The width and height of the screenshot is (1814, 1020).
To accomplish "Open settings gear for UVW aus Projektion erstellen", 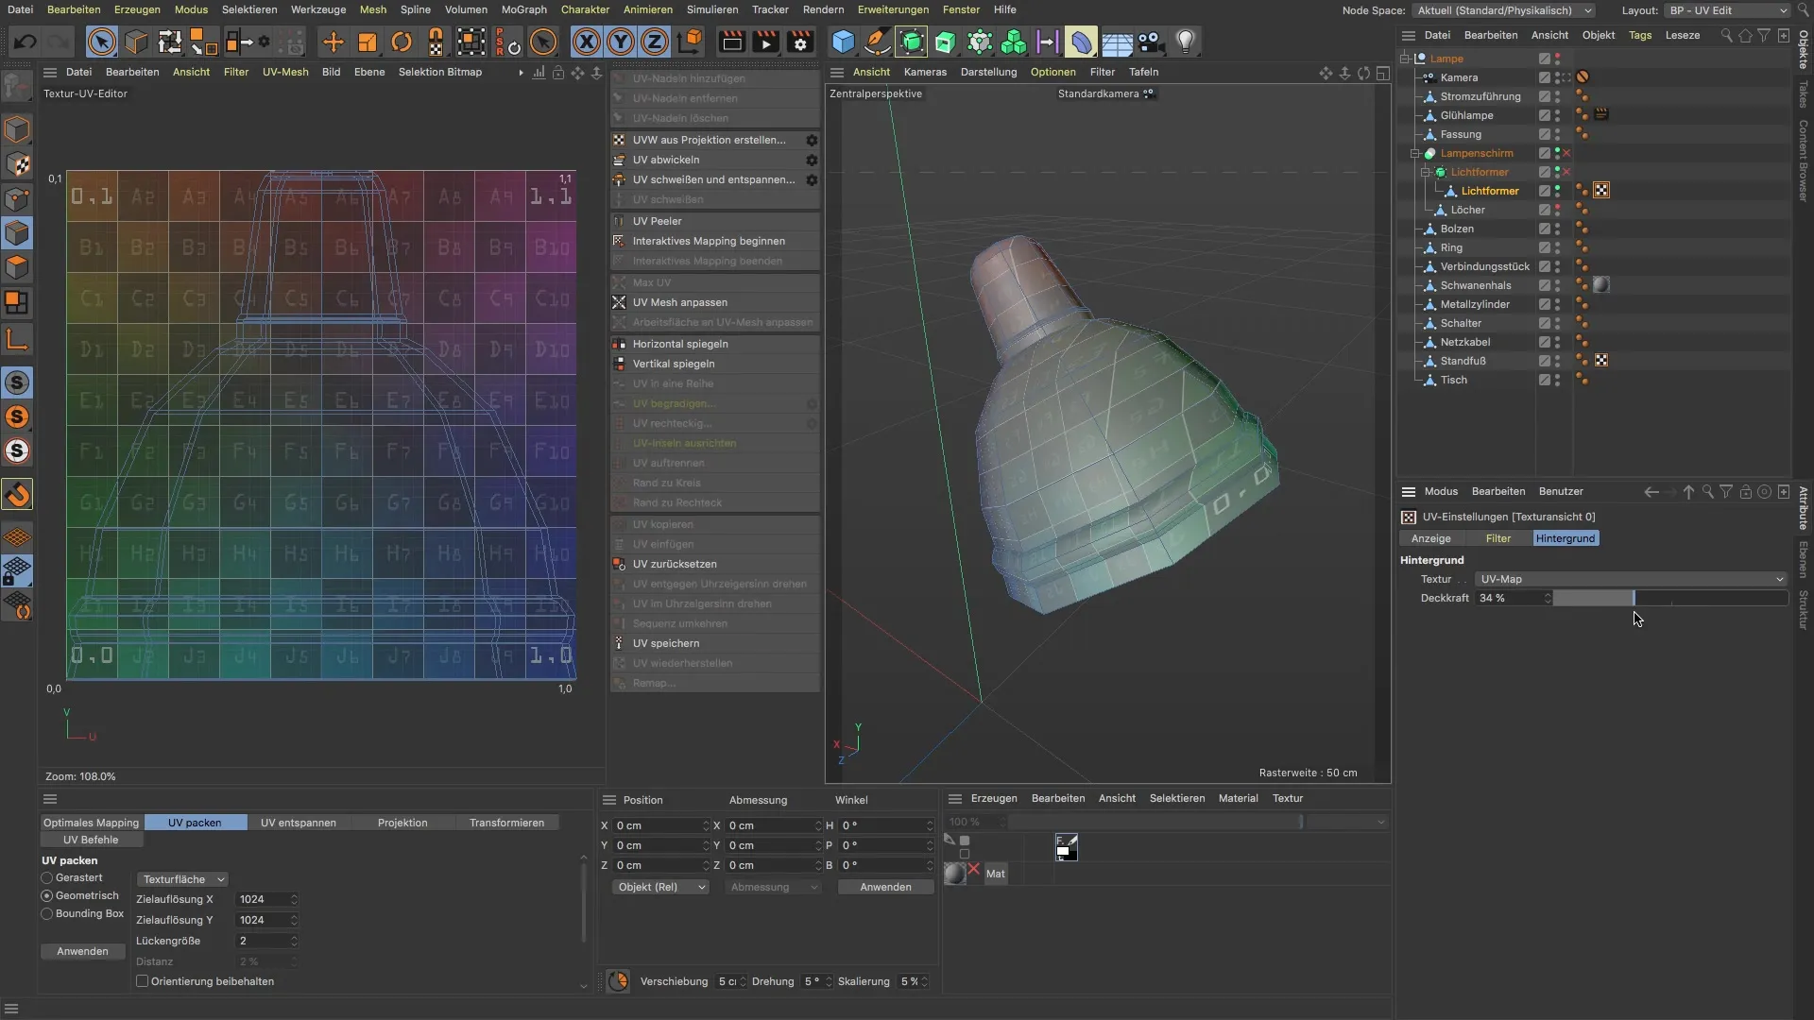I will click(x=812, y=140).
